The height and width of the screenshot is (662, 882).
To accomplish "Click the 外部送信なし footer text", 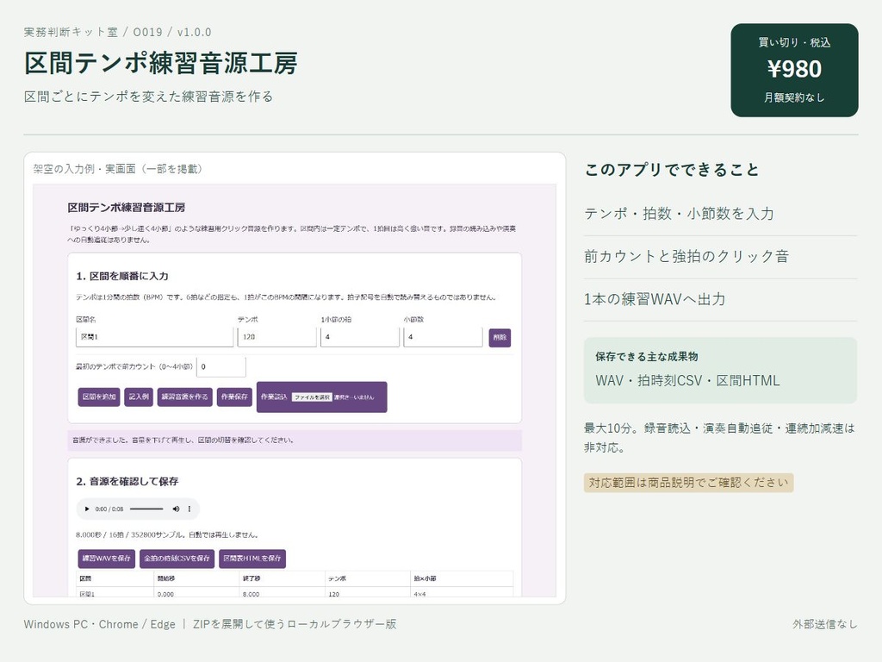I will click(x=825, y=624).
